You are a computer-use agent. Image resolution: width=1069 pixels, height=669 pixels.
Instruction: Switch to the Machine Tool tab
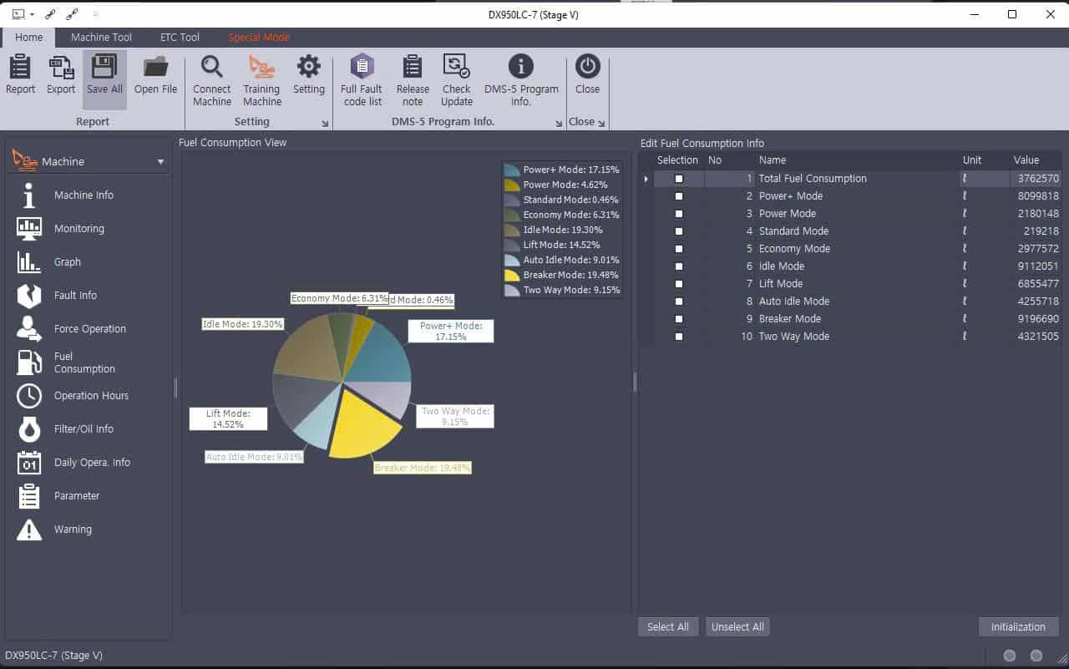(x=101, y=38)
